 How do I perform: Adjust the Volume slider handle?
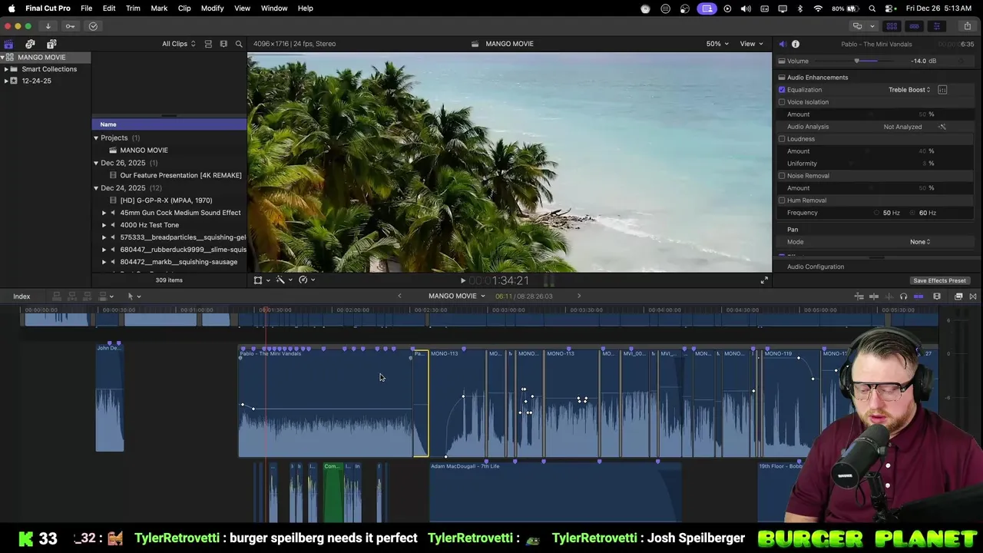pyautogui.click(x=856, y=61)
